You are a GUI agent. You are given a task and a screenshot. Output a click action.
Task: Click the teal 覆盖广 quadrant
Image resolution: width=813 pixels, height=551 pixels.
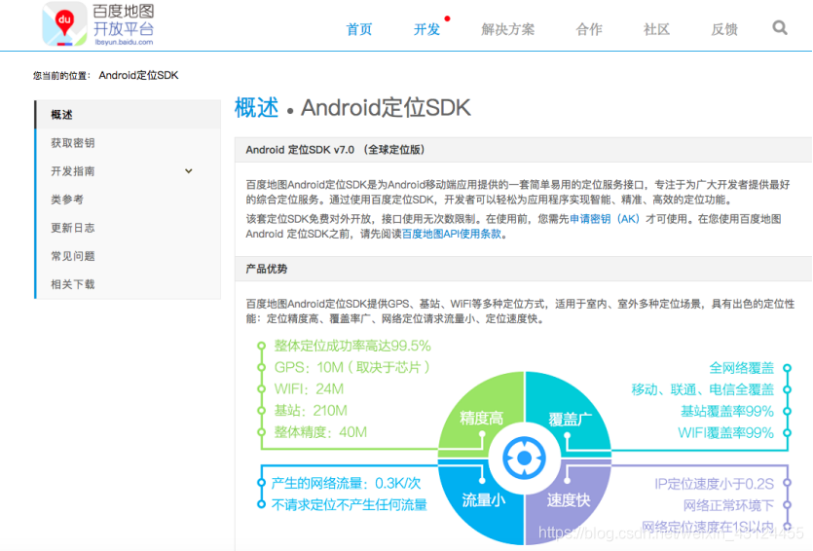(x=570, y=419)
